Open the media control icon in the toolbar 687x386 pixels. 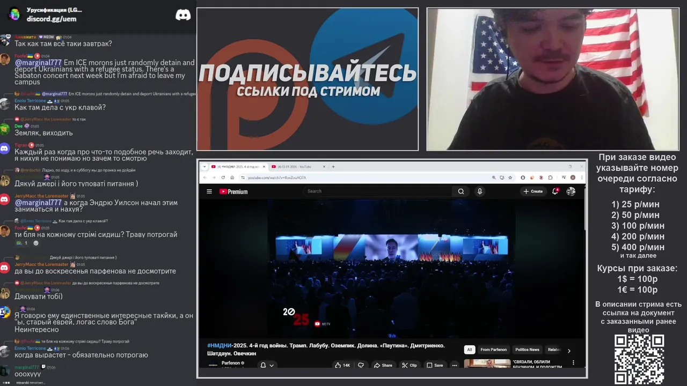tap(564, 177)
